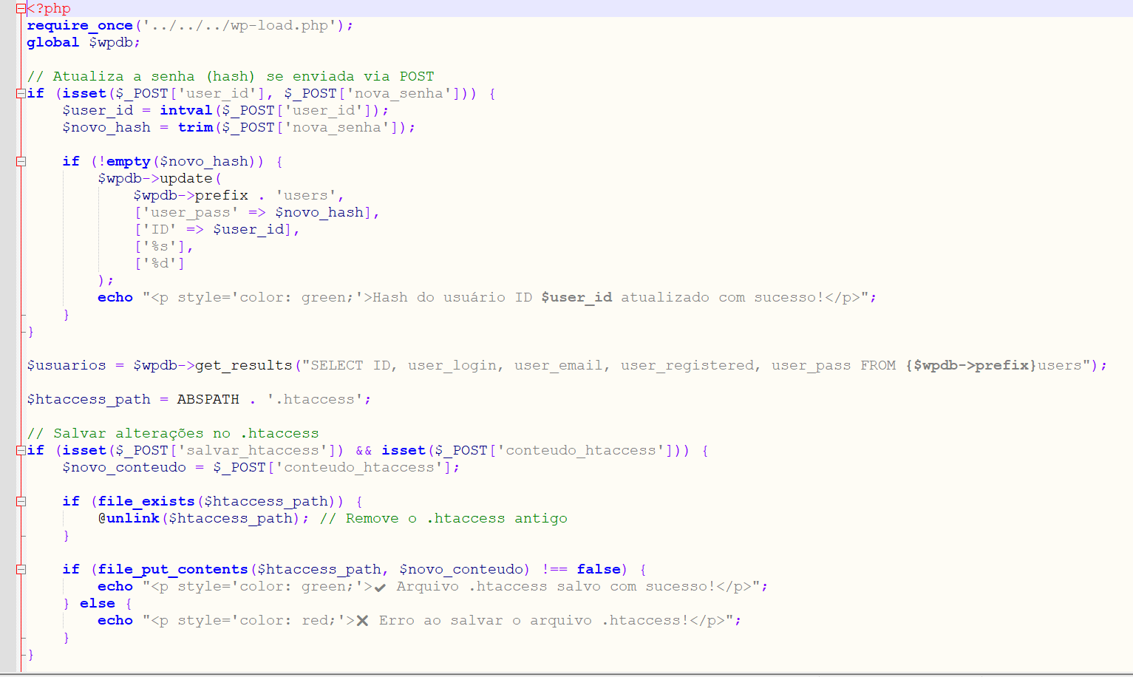Click the 'user_pass' array key

tap(191, 213)
